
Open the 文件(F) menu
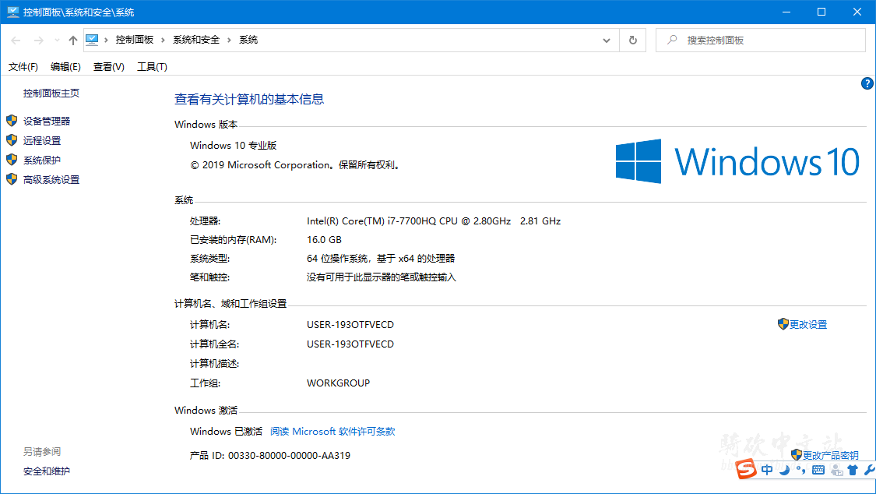(x=23, y=67)
